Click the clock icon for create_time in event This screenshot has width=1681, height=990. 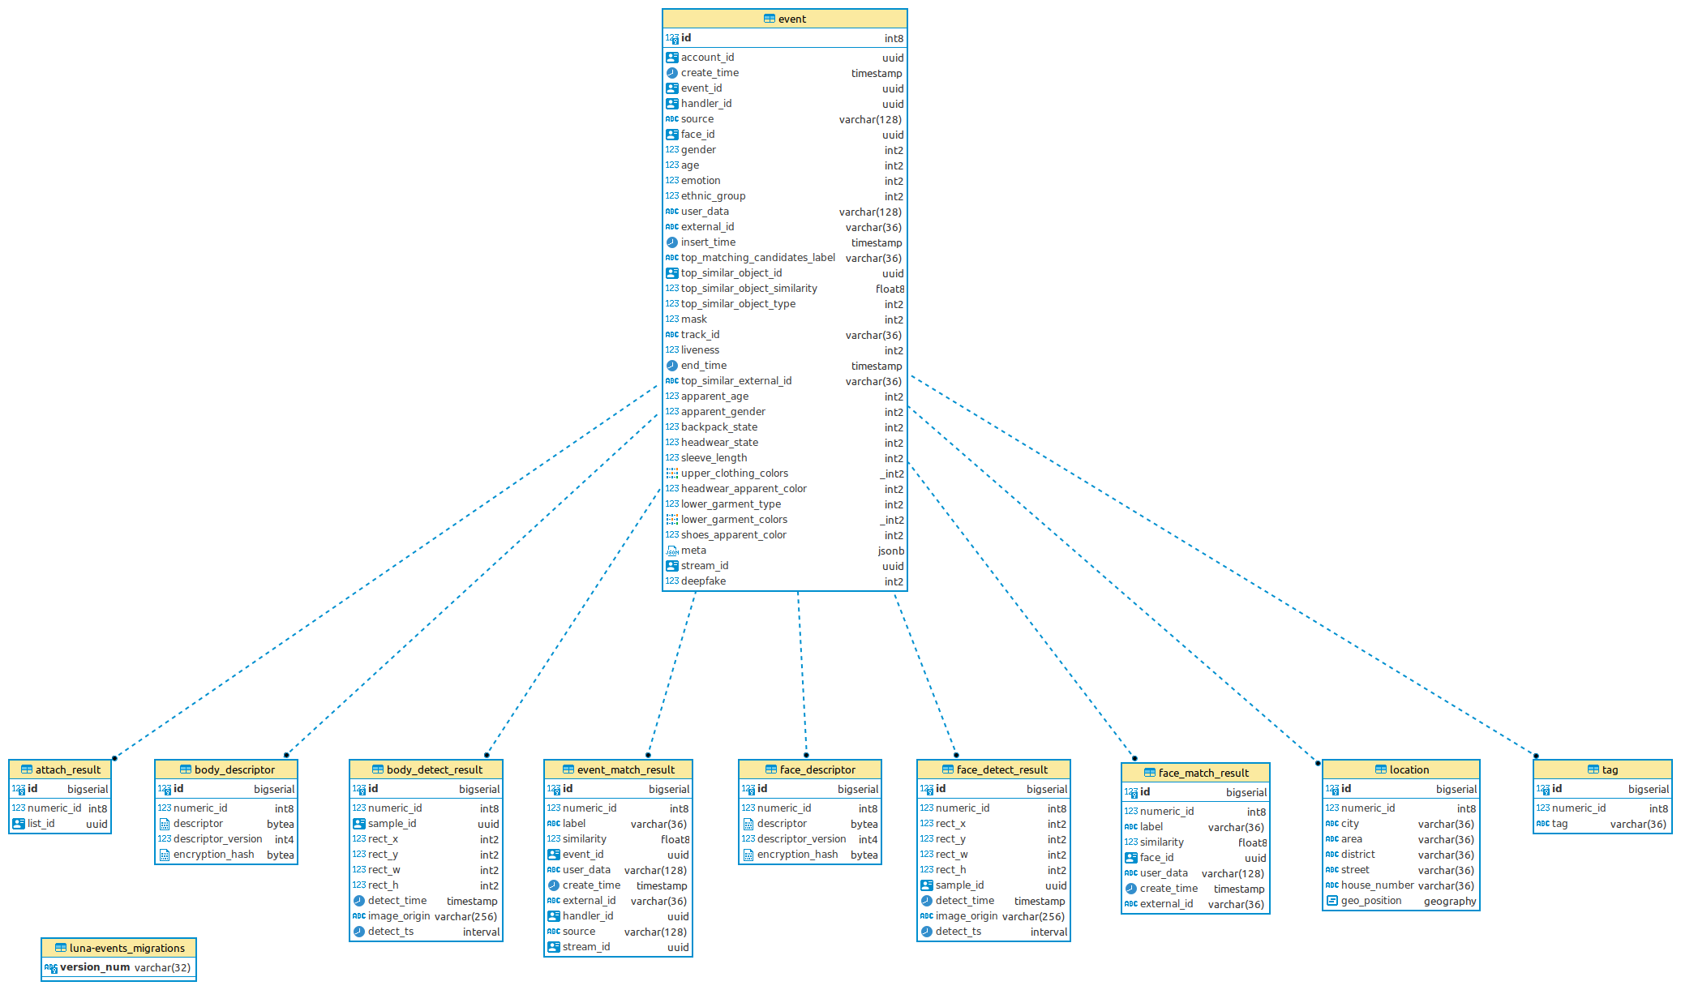tap(672, 73)
